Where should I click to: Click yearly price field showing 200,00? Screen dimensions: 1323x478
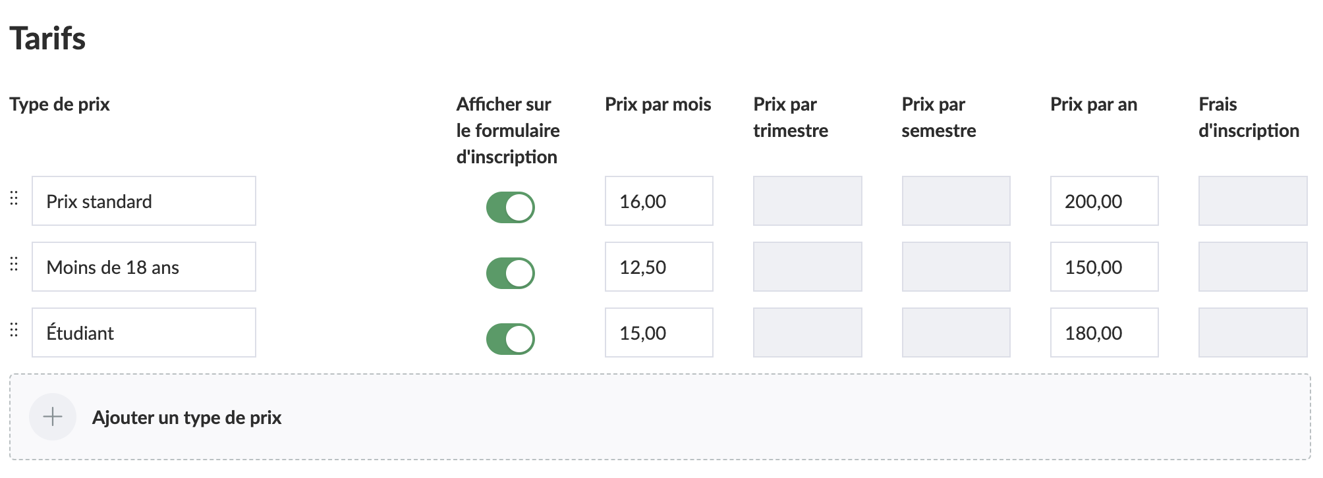[x=1104, y=201]
